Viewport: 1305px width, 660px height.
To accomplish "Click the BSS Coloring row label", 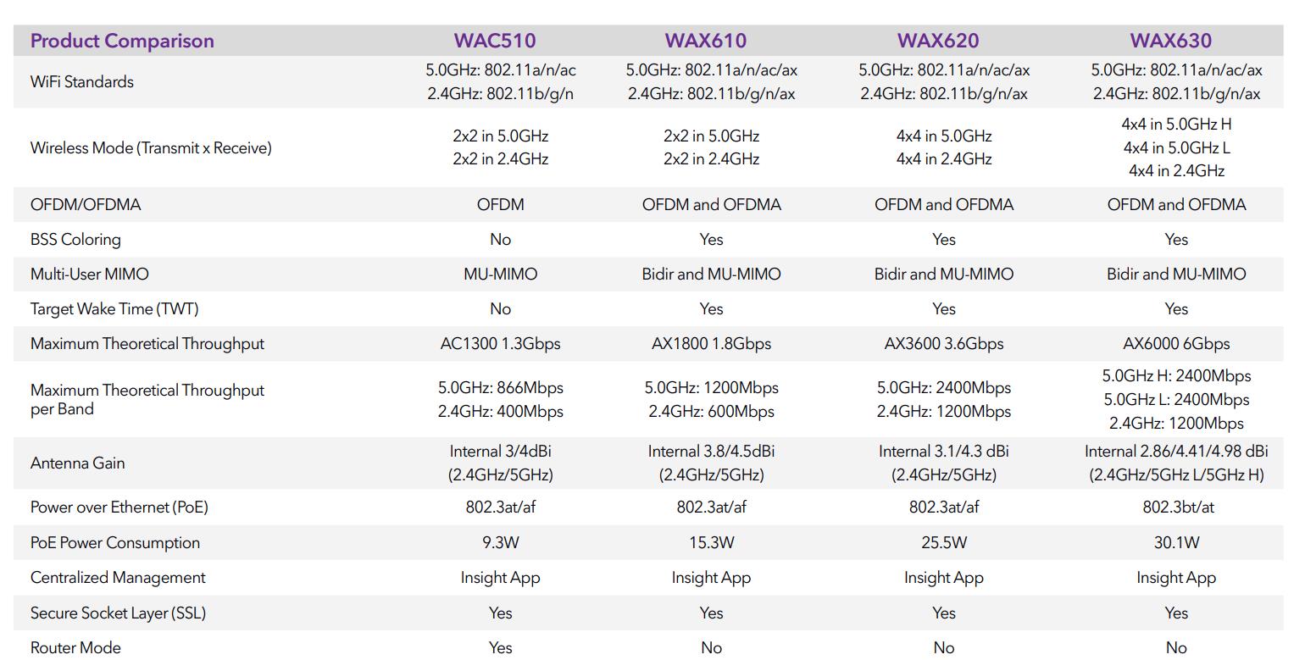I will click(75, 239).
